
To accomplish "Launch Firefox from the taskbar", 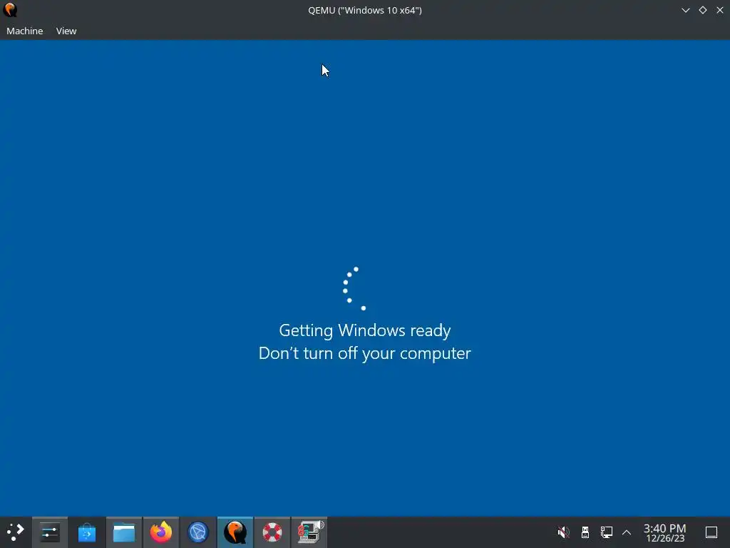I will click(161, 532).
